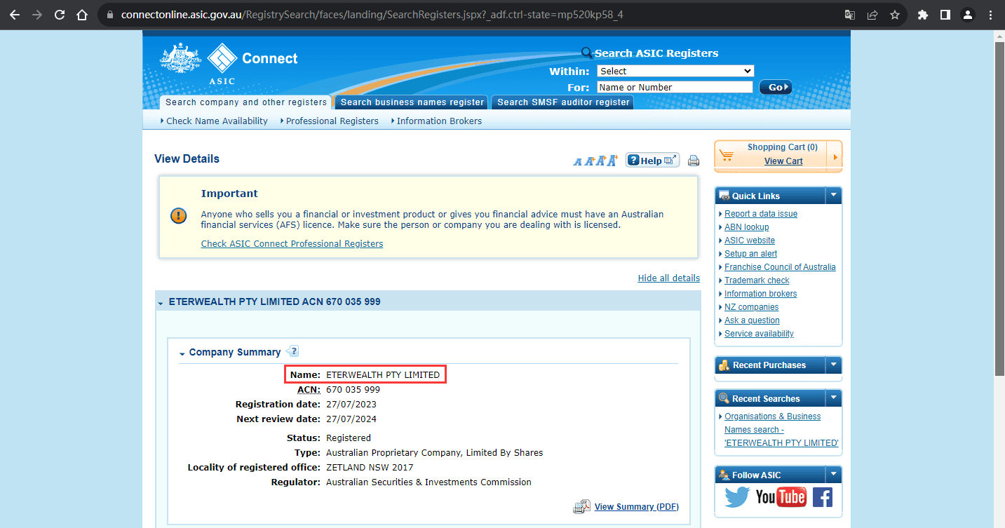Screen dimensions: 1005x528
Task: Click the View Summary PDF icon
Action: pyautogui.click(x=582, y=507)
